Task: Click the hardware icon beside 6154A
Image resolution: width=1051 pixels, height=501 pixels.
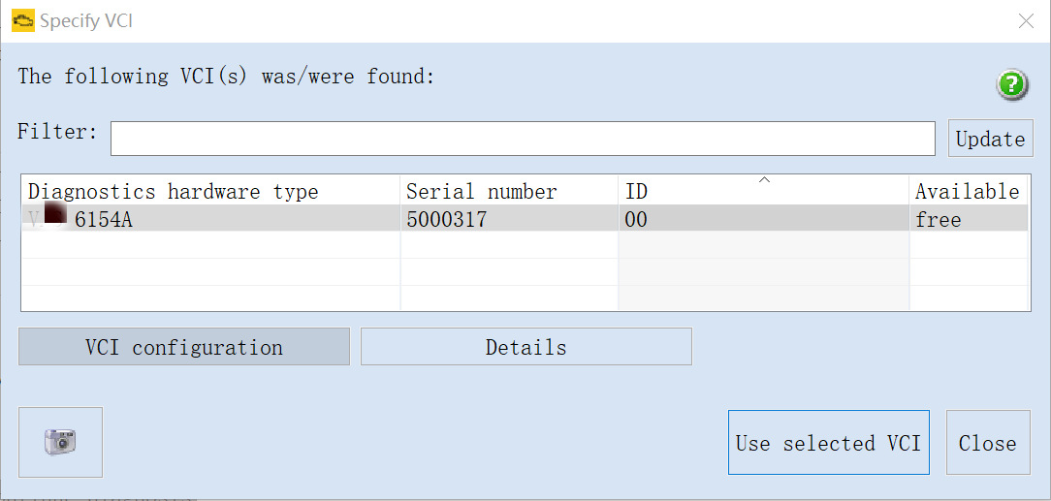Action: [54, 216]
